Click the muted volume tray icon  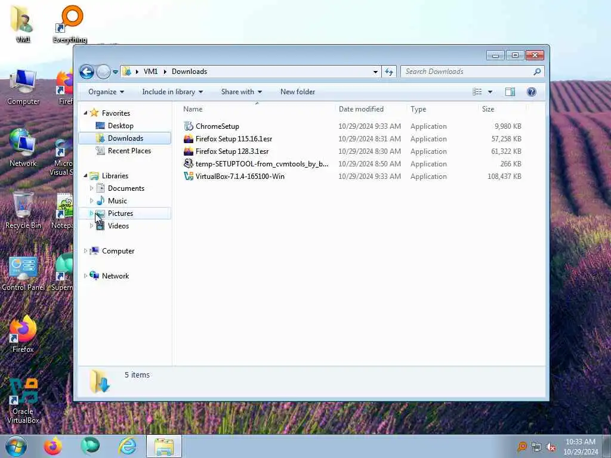click(551, 447)
